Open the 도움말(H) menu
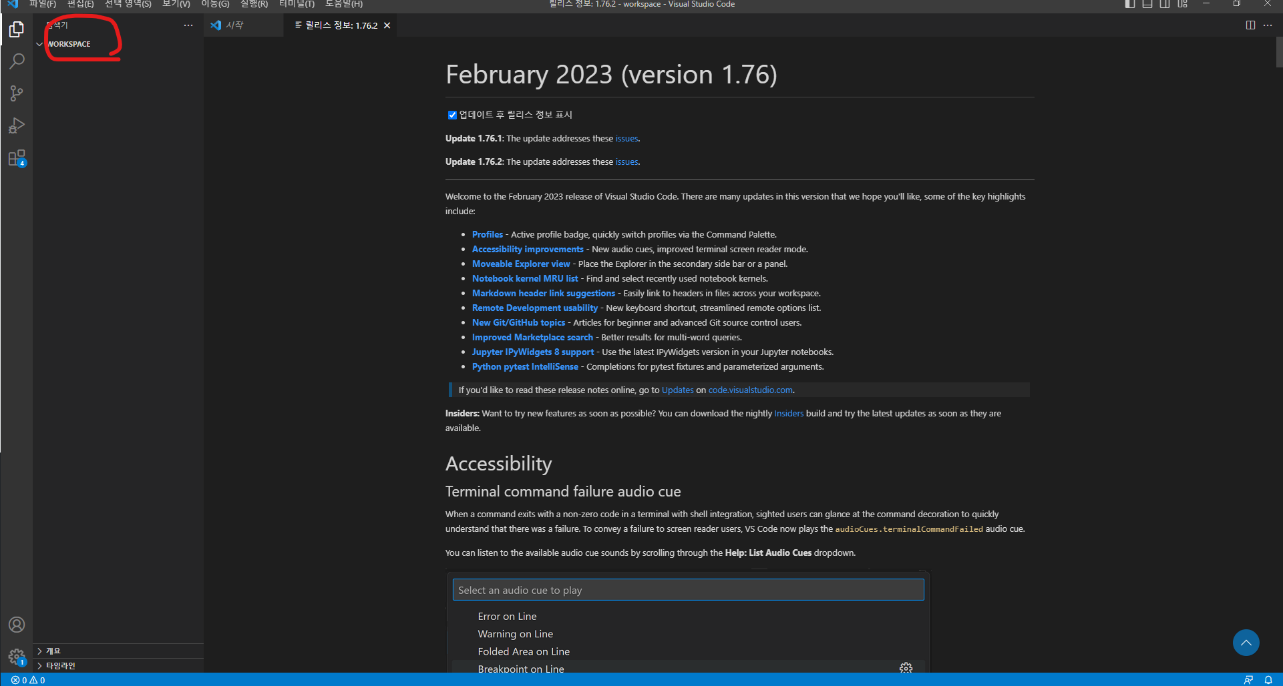Screen dimensions: 1283x686 pos(344,4)
